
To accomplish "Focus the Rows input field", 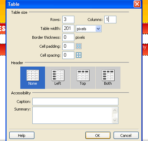I will pos(68,20).
